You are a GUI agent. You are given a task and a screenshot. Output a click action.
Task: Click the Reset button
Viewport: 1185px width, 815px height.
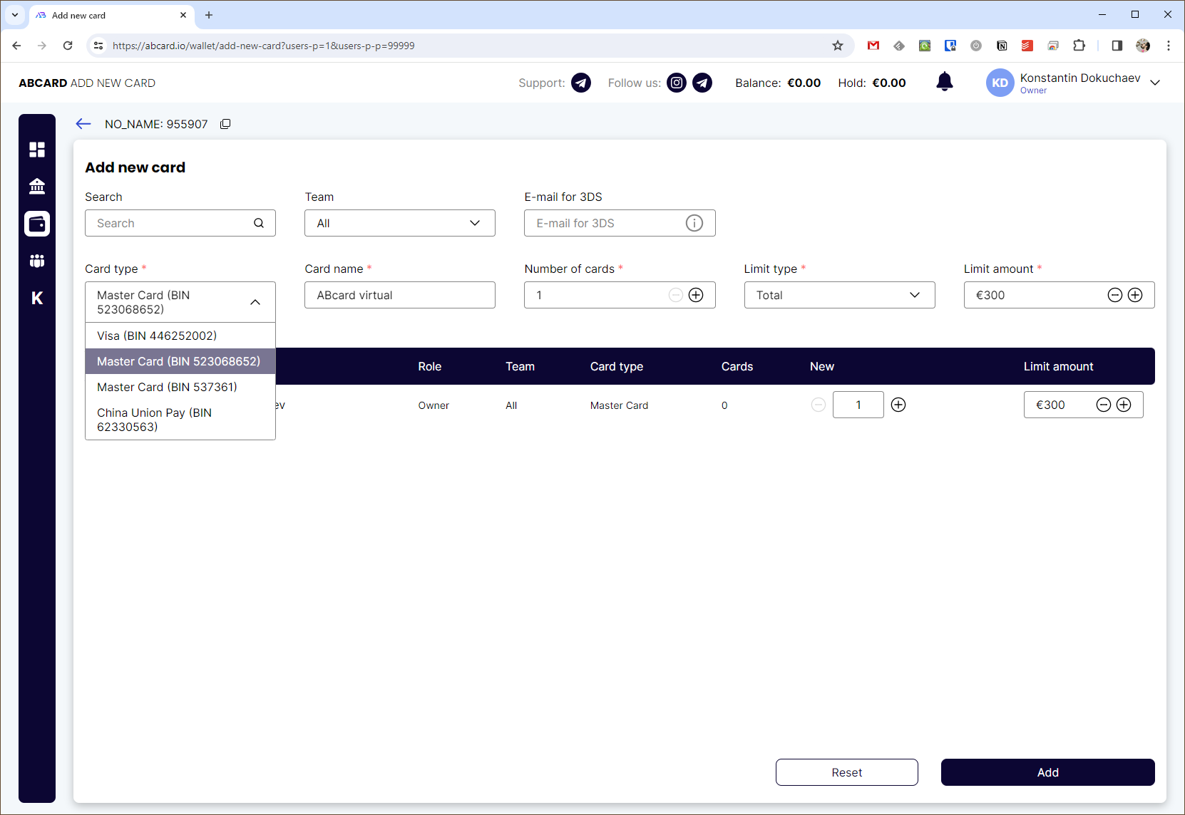point(847,772)
